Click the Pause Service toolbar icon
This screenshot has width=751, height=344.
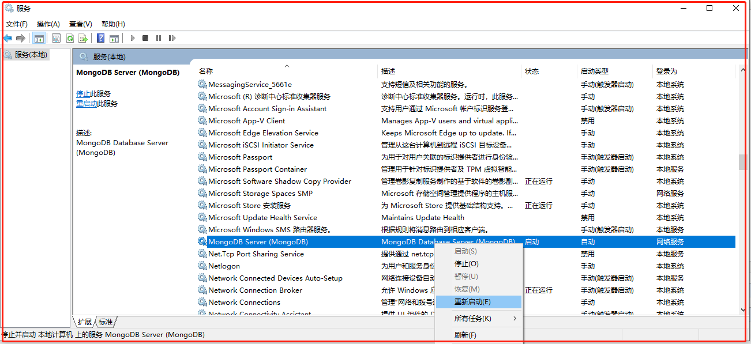coord(159,38)
